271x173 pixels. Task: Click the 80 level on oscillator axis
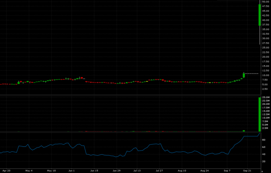pyautogui.click(x=264, y=140)
